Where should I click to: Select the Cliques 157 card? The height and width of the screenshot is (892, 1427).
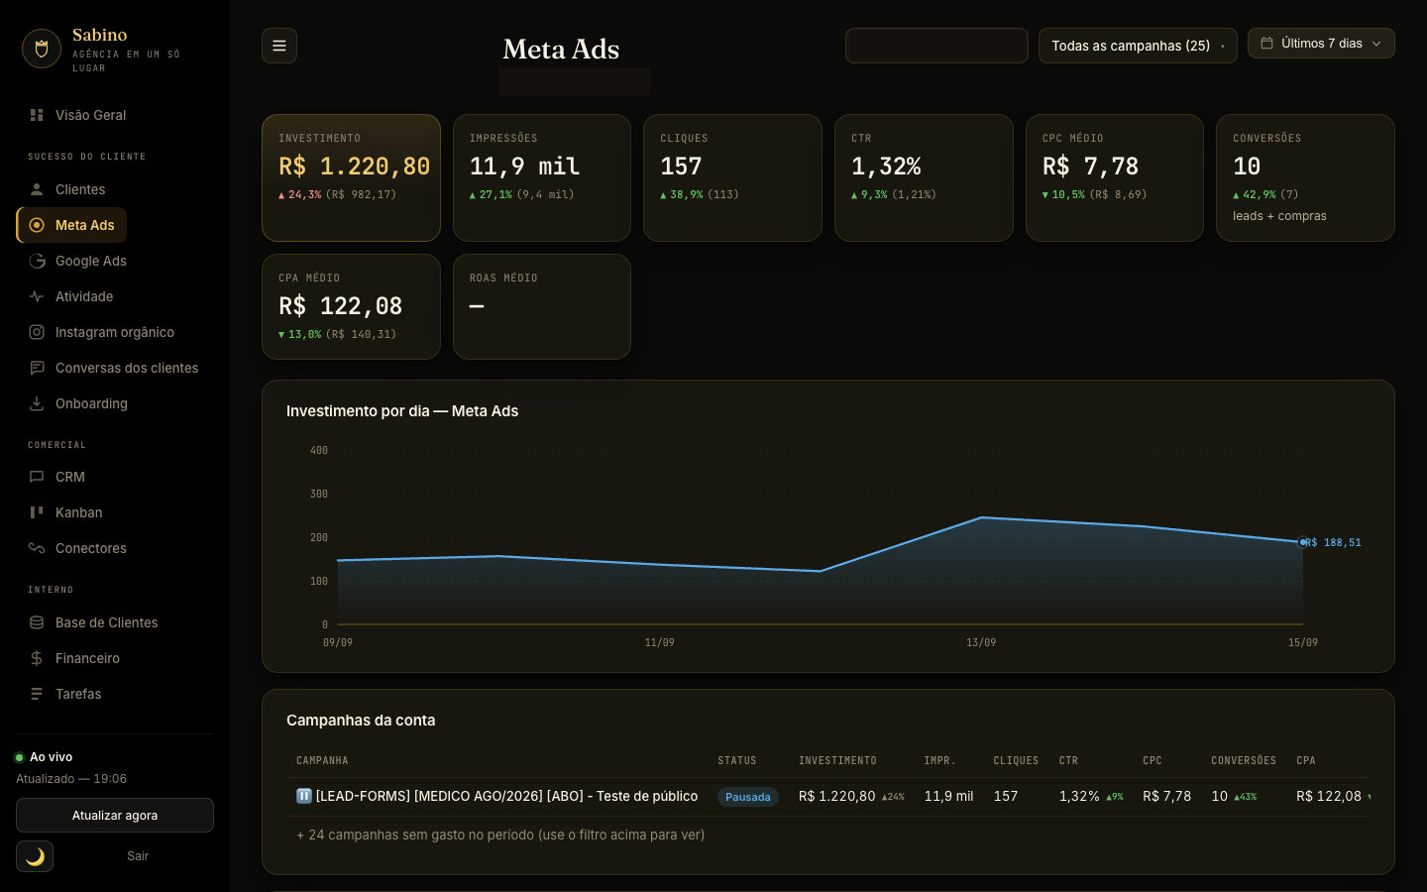pos(732,177)
